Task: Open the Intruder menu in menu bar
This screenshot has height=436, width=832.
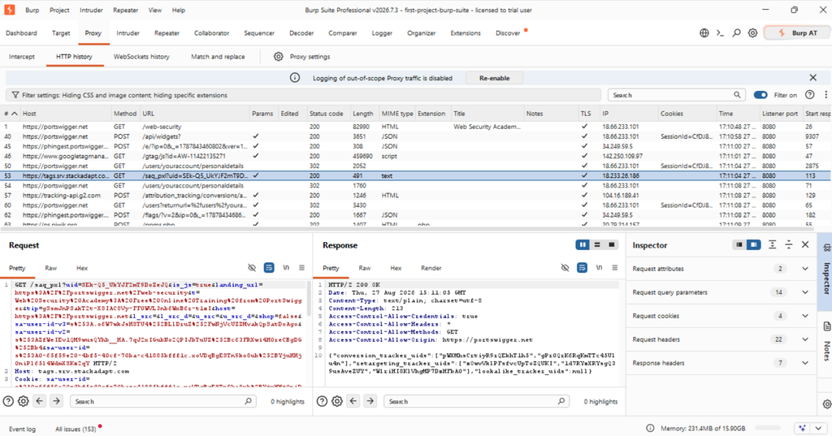Action: [x=91, y=10]
